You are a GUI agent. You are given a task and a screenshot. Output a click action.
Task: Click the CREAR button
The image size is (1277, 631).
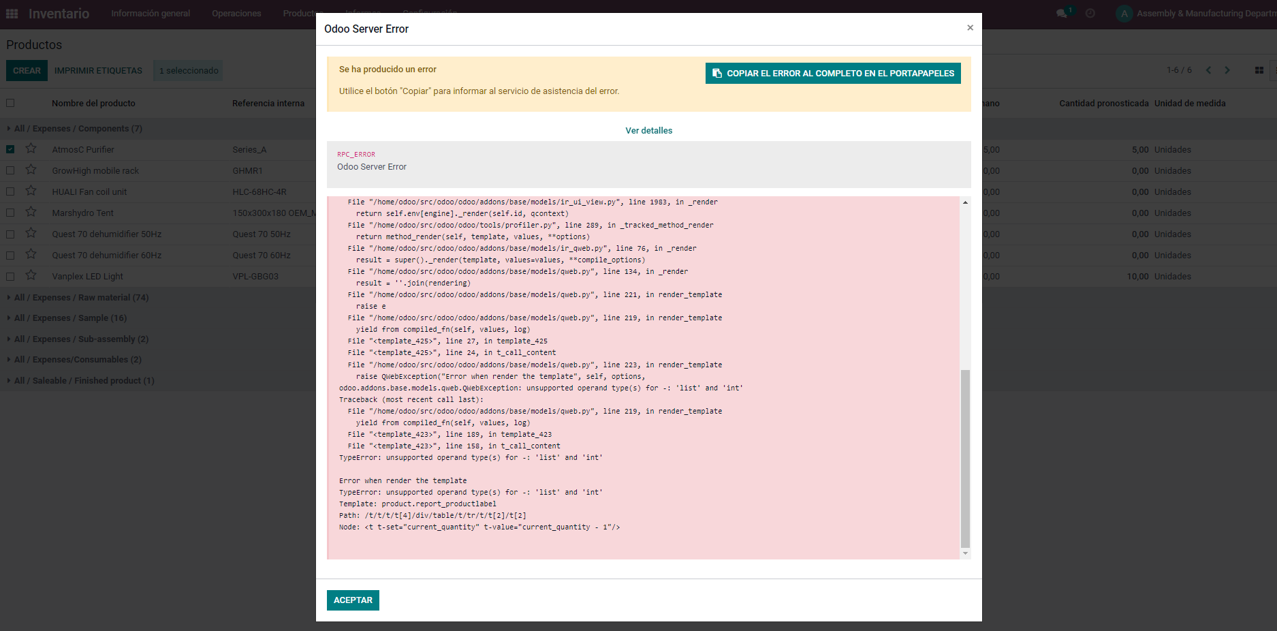pyautogui.click(x=27, y=70)
